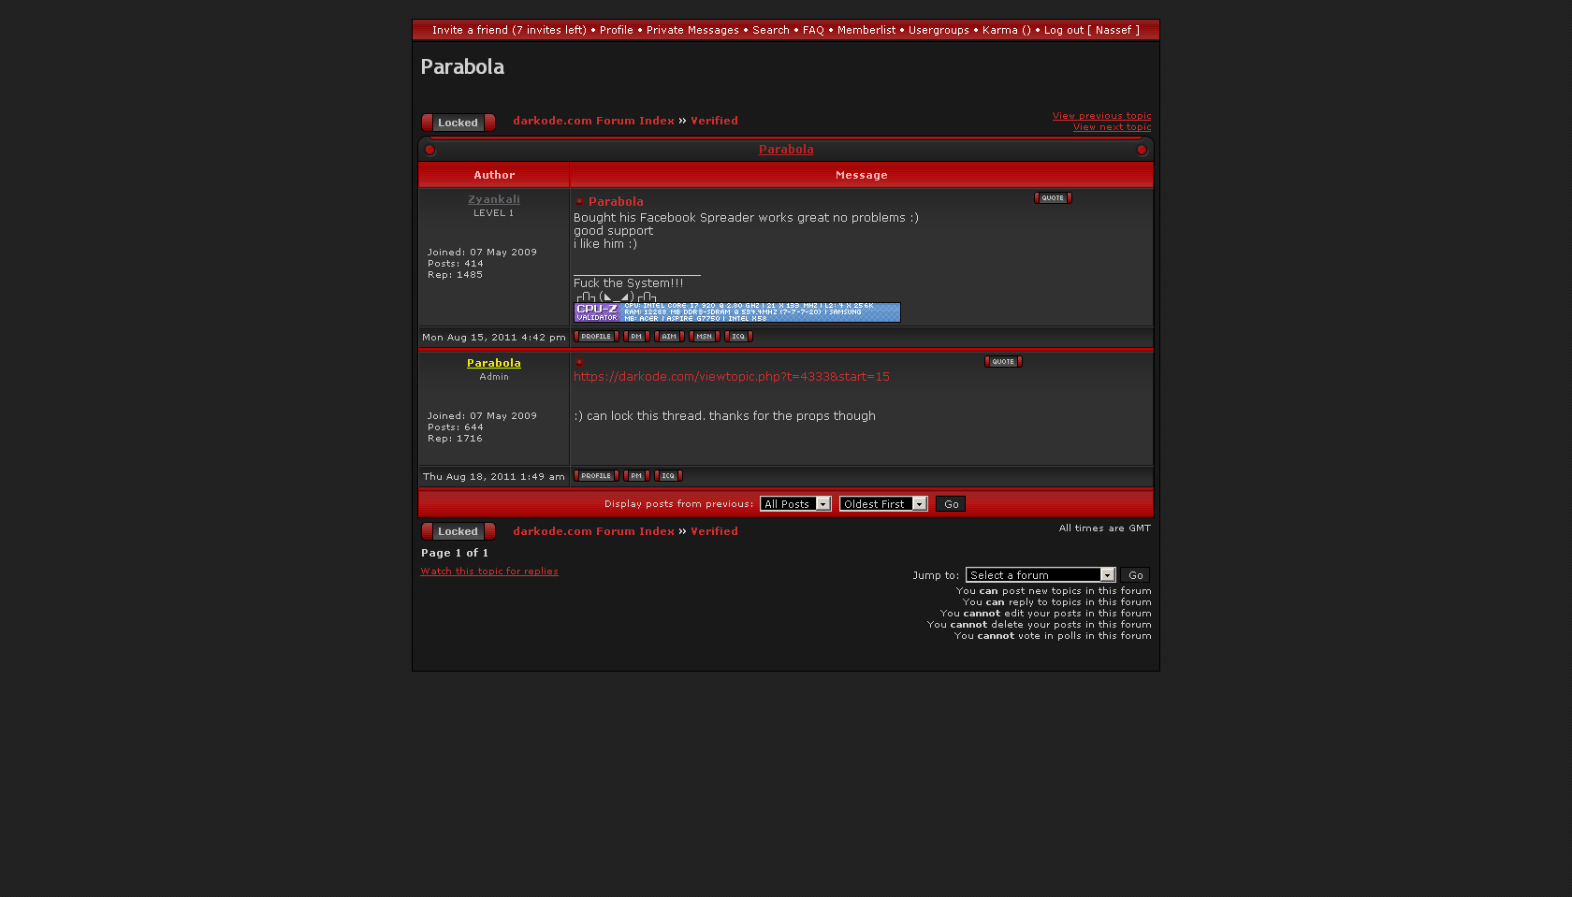Screen dimensions: 1572x897
Task: Open Parabola's Profile icon button
Action: [596, 476]
